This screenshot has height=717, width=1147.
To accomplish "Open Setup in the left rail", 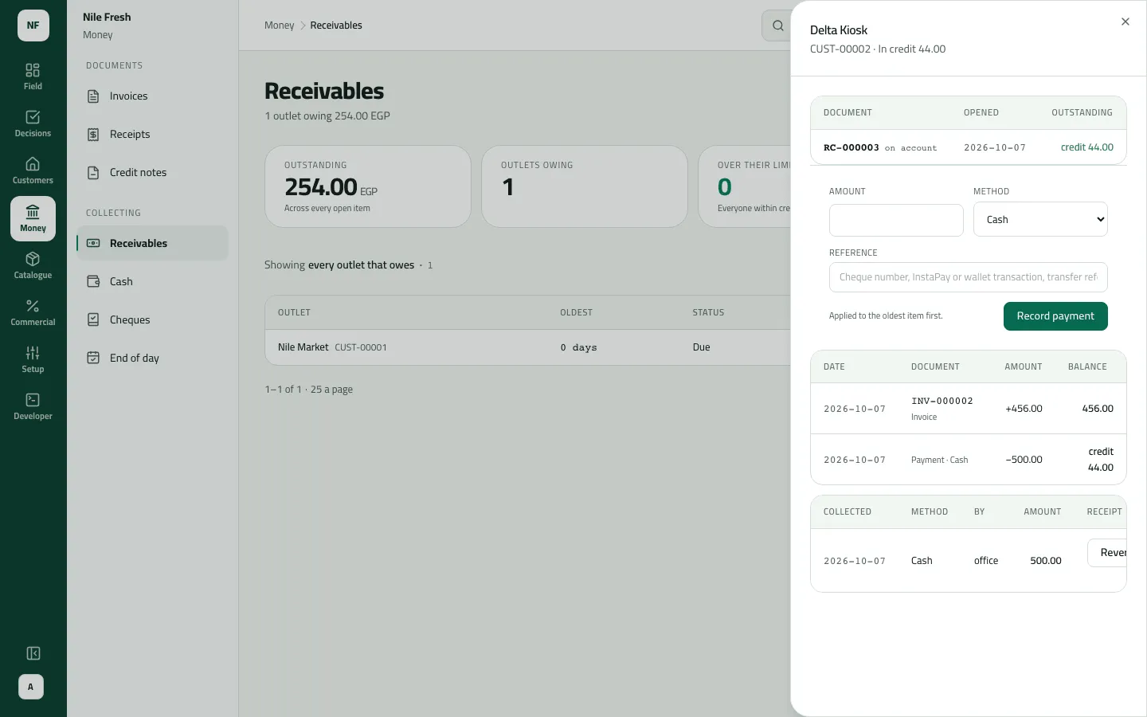I will 33,359.
